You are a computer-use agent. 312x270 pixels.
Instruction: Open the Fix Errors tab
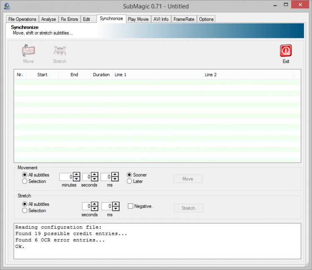pos(69,19)
